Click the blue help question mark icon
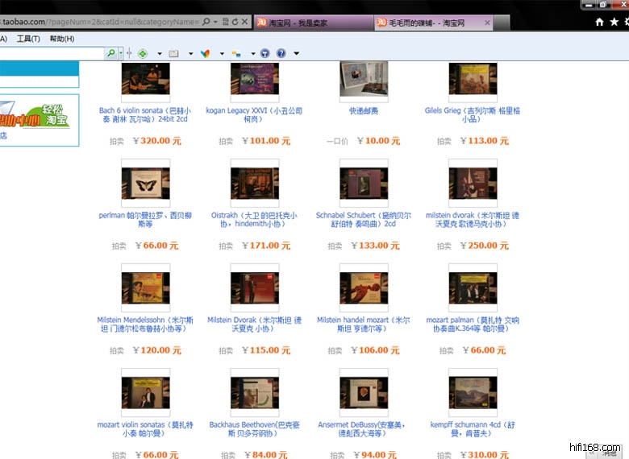The height and width of the screenshot is (459, 629). 281,53
